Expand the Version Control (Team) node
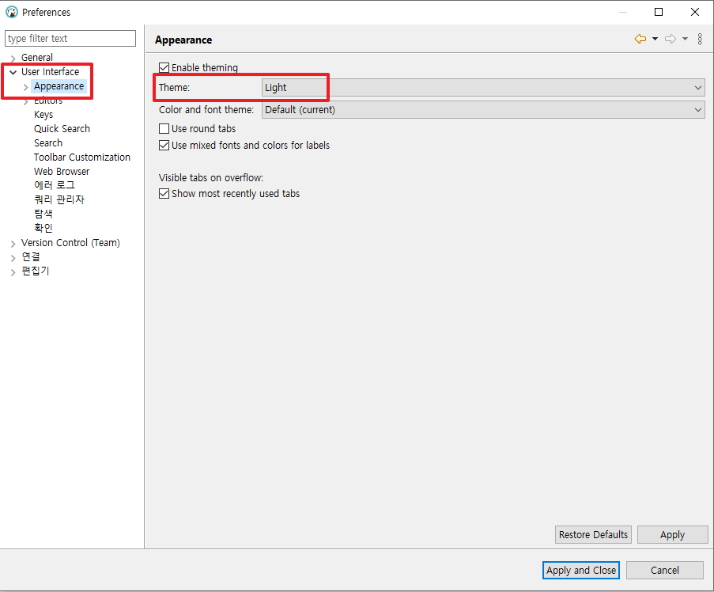This screenshot has height=592, width=714. pyautogui.click(x=13, y=243)
